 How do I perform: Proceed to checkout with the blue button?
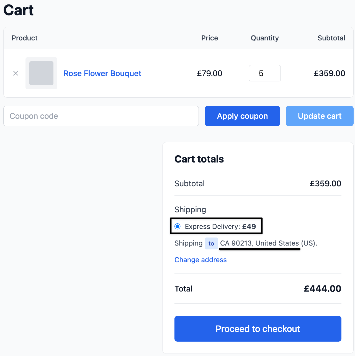pos(258,329)
